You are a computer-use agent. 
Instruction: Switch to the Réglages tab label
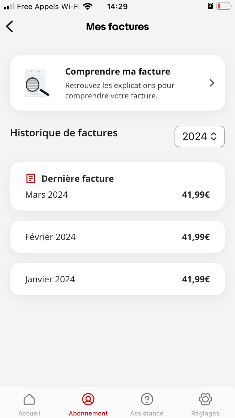(x=205, y=413)
